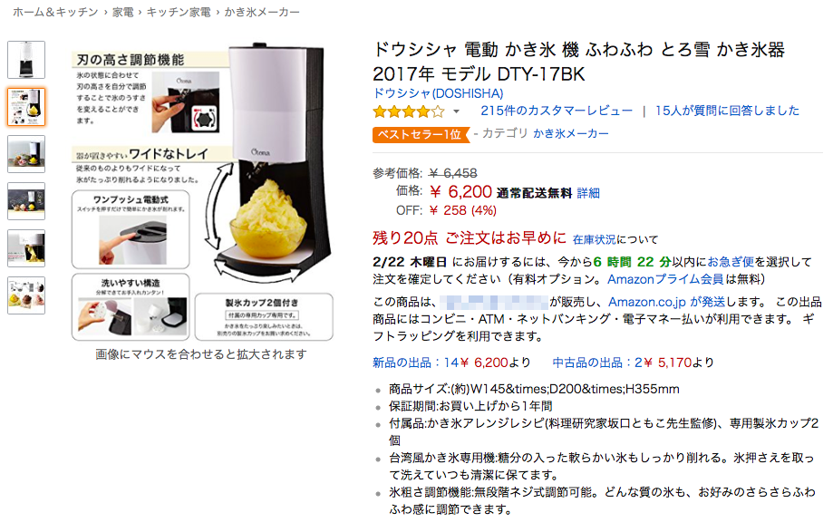
Task: Click the お急ぎ便 link
Action: point(731,262)
